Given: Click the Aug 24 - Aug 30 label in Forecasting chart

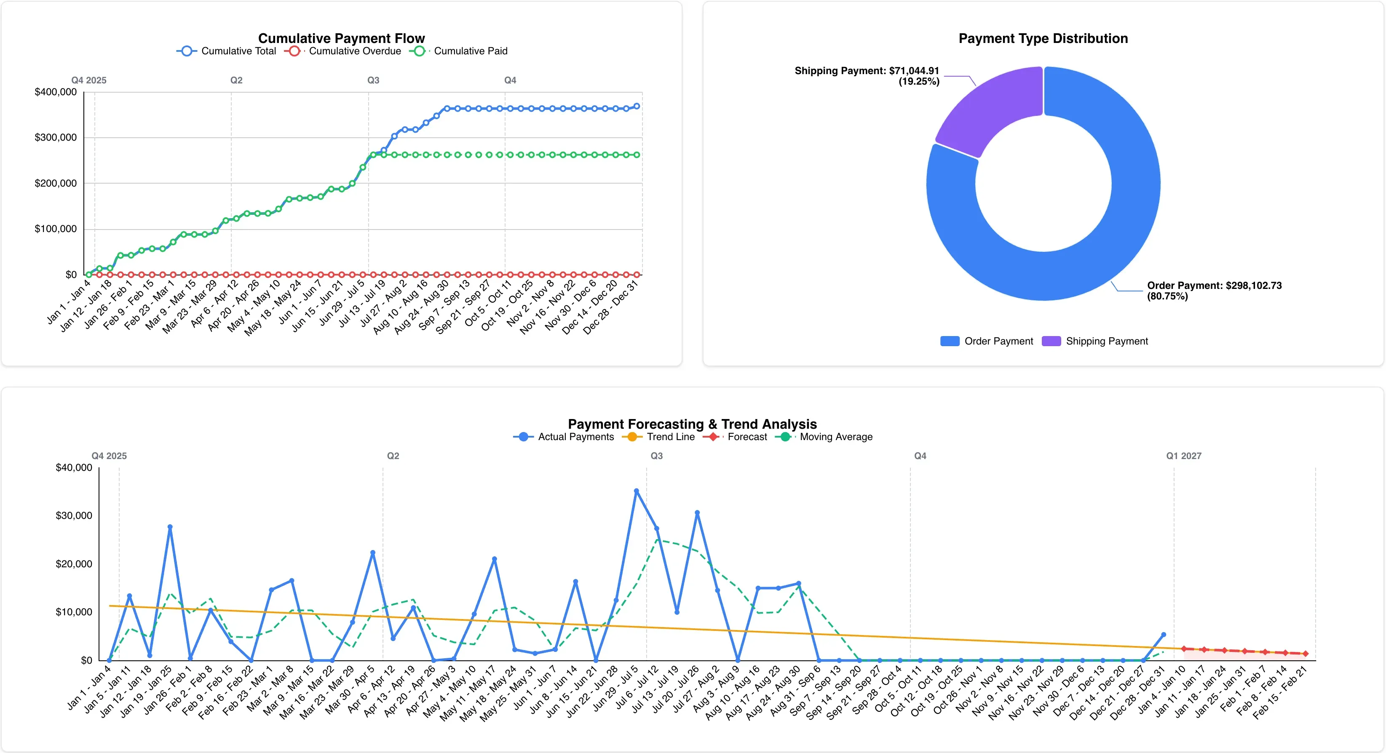Looking at the screenshot, I should pyautogui.click(x=773, y=693).
